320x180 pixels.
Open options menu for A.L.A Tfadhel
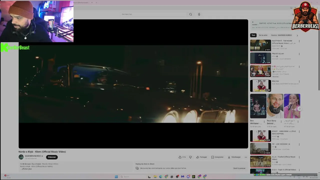pyautogui.click(x=299, y=157)
